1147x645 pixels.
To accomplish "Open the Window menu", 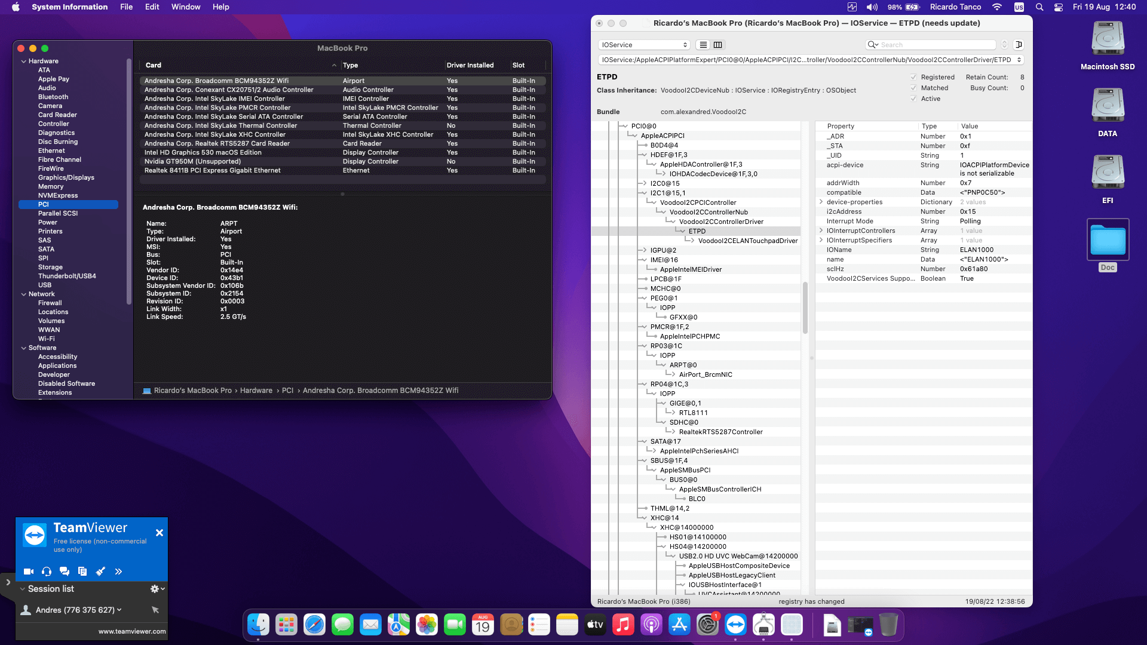I will pos(186,7).
